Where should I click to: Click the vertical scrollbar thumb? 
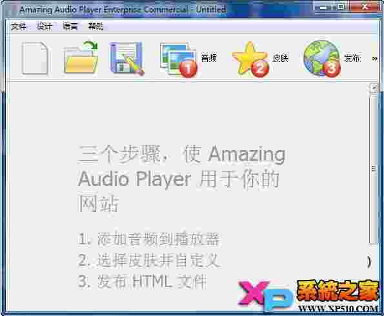[x=374, y=169]
